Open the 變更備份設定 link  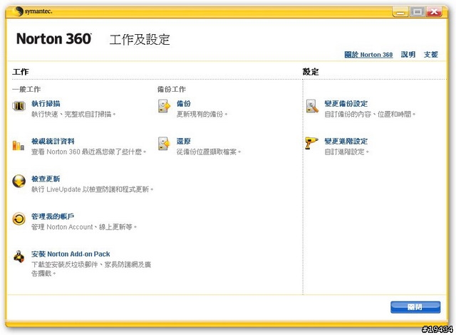point(346,104)
